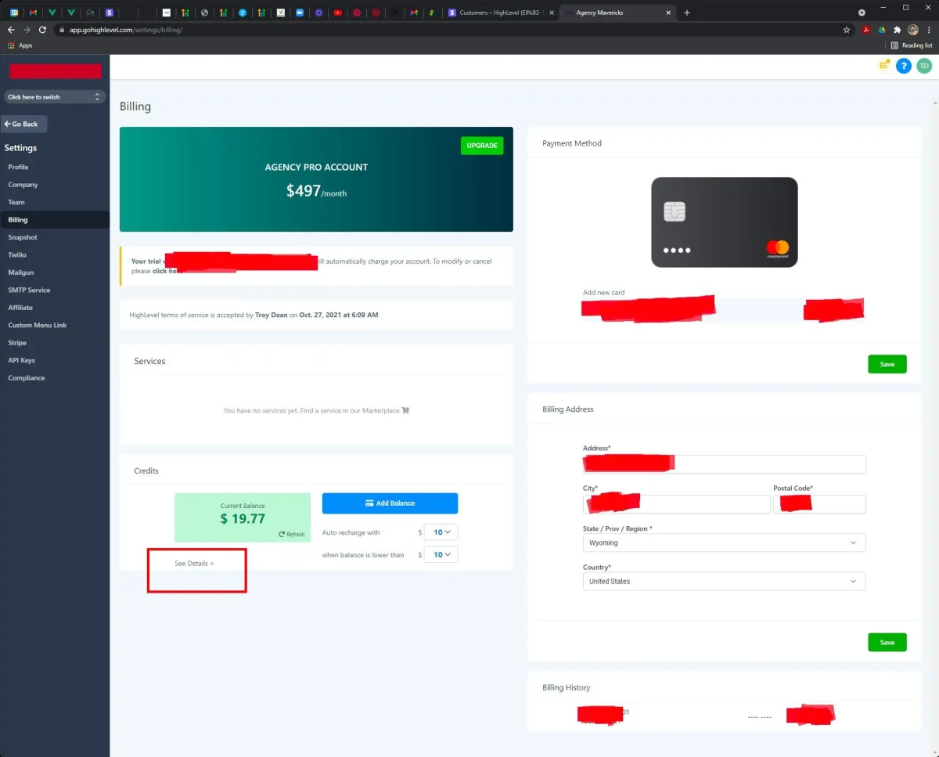Change the 'Auto recharge with' amount dropdown
Viewport: 939px width, 757px height.
pos(441,532)
